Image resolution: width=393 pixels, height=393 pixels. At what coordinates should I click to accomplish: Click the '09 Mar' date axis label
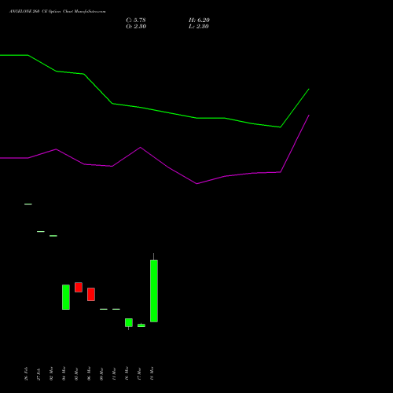(101, 373)
